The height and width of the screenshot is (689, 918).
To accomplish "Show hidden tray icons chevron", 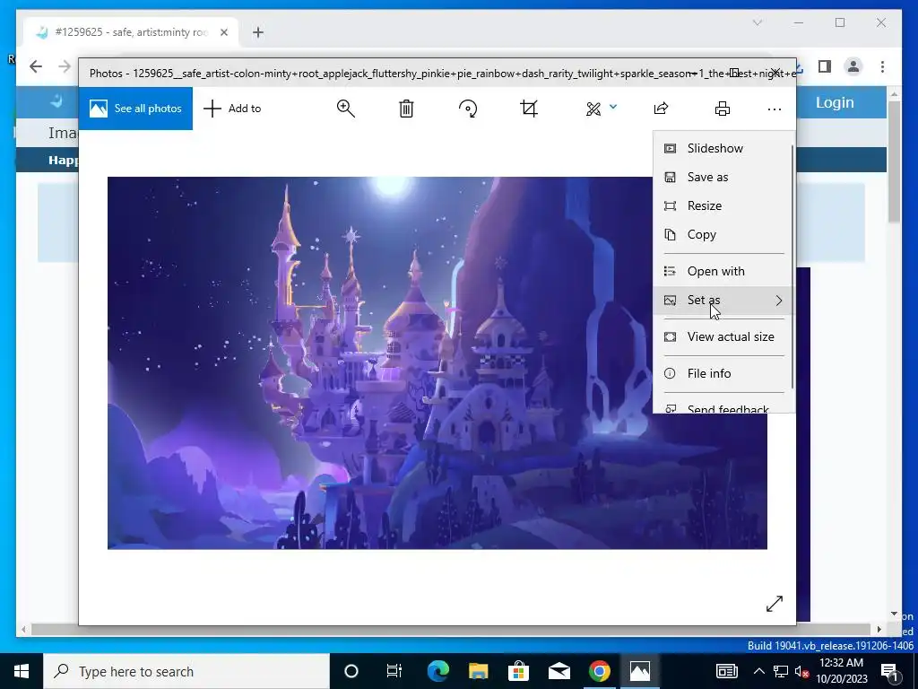I will (x=758, y=671).
